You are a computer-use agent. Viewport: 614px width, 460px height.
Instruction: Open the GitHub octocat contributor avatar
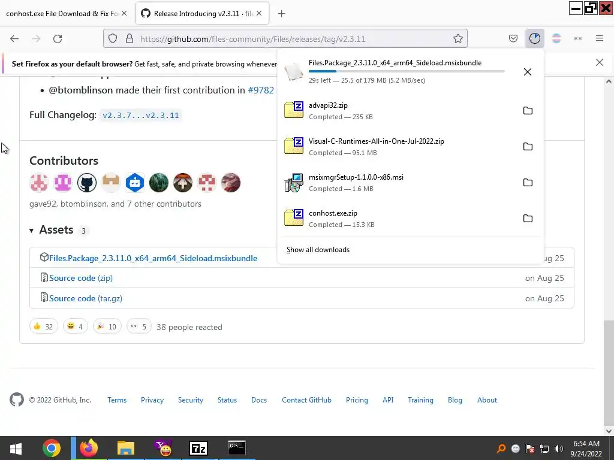point(87,183)
